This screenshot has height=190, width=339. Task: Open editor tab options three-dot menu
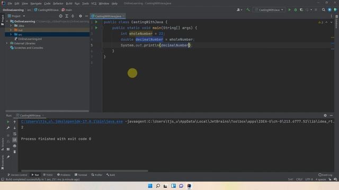click(x=331, y=16)
